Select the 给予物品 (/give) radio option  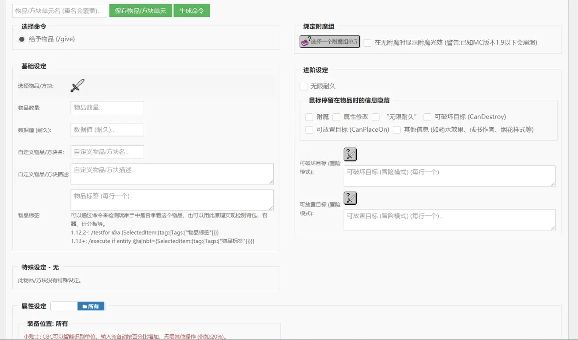coord(22,39)
